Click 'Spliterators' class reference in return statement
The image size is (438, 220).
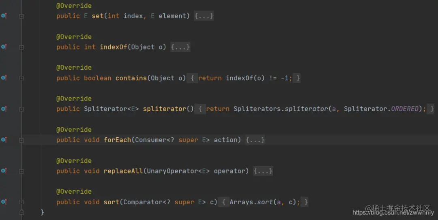coord(257,109)
